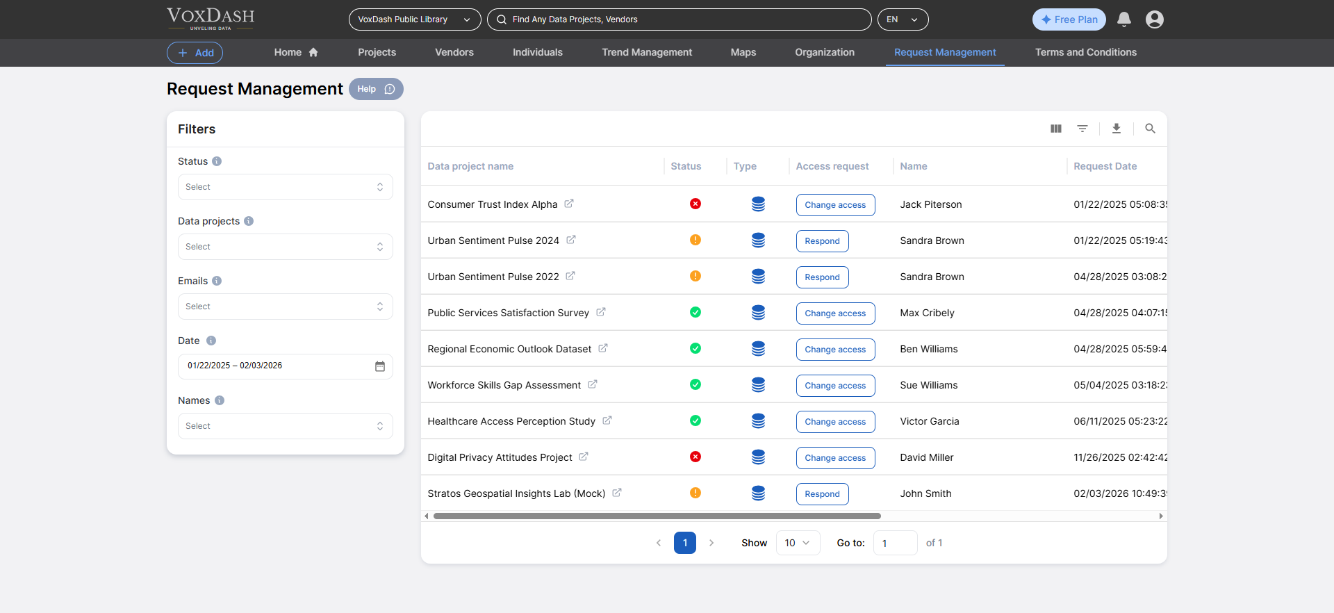Click the Request Date column header
The image size is (1334, 613).
click(1105, 166)
